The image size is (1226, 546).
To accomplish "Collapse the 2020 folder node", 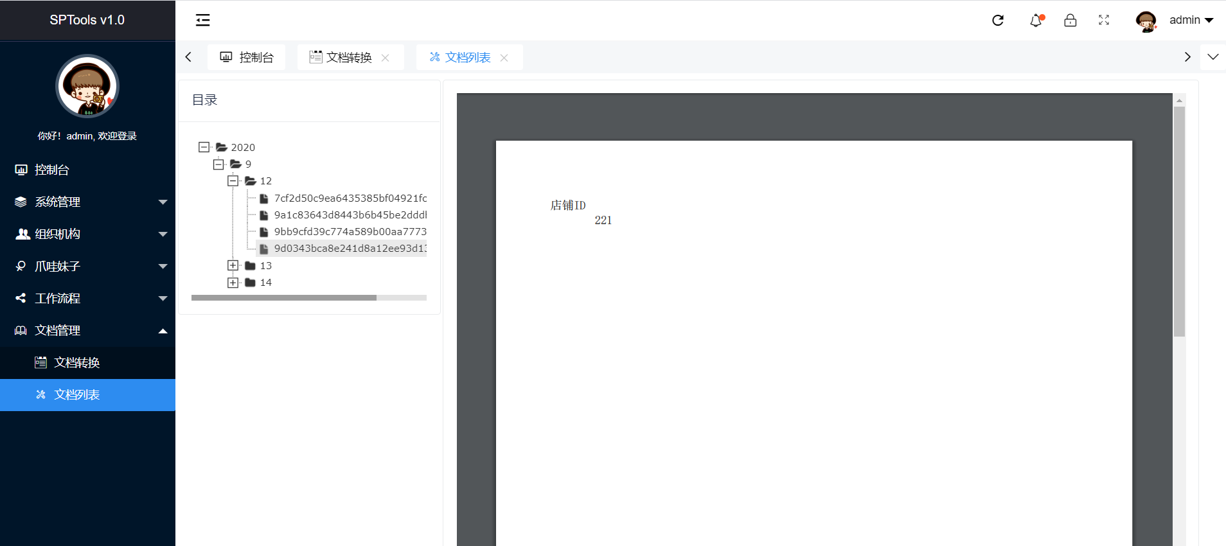I will click(x=204, y=147).
